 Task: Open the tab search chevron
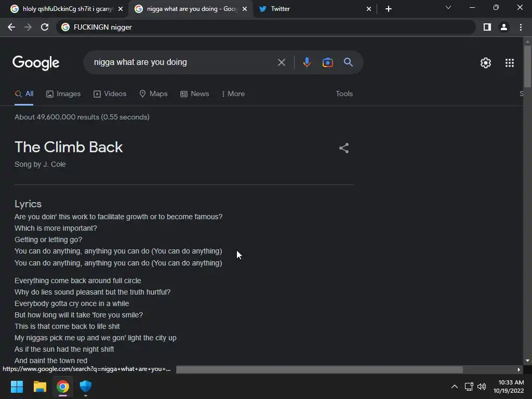click(x=448, y=7)
